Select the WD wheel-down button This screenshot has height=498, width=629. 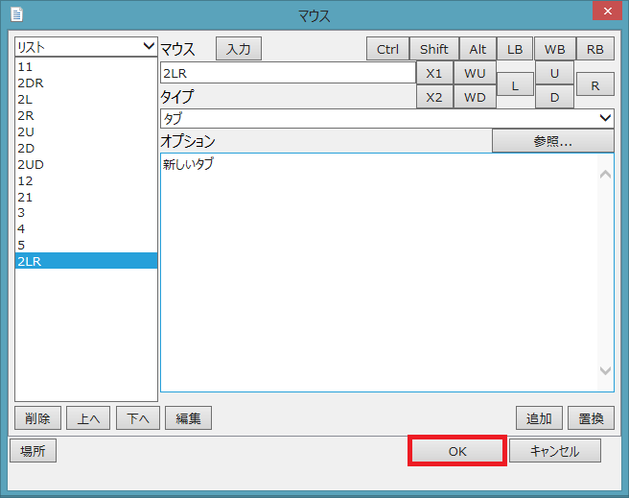pyautogui.click(x=475, y=97)
